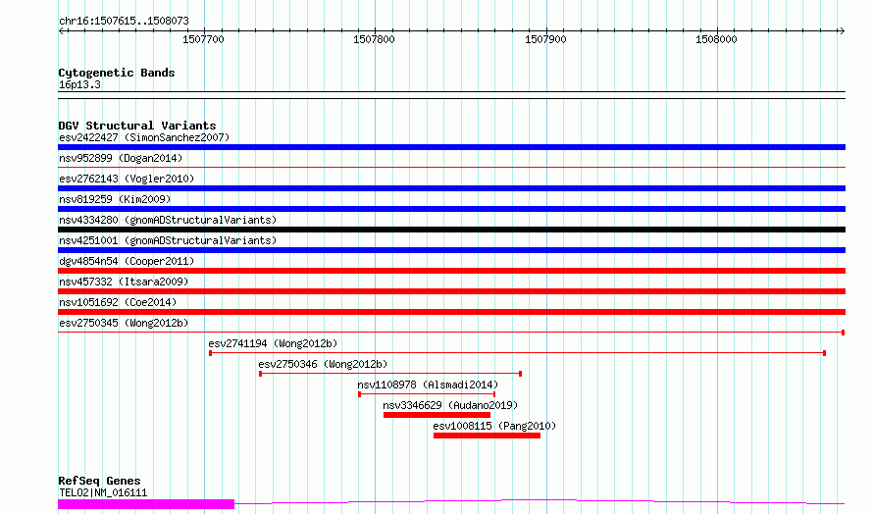The height and width of the screenshot is (514, 873).
Task: Click the thin red line under esv2750345
Action: [x=451, y=333]
